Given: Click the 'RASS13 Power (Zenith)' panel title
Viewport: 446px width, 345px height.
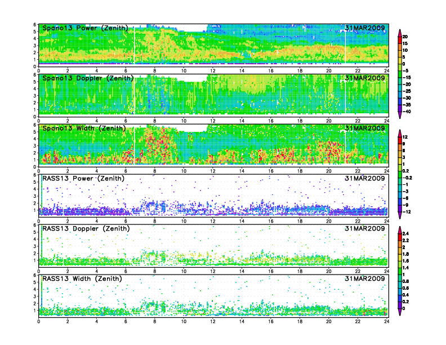Looking at the screenshot, I should click(x=83, y=179).
